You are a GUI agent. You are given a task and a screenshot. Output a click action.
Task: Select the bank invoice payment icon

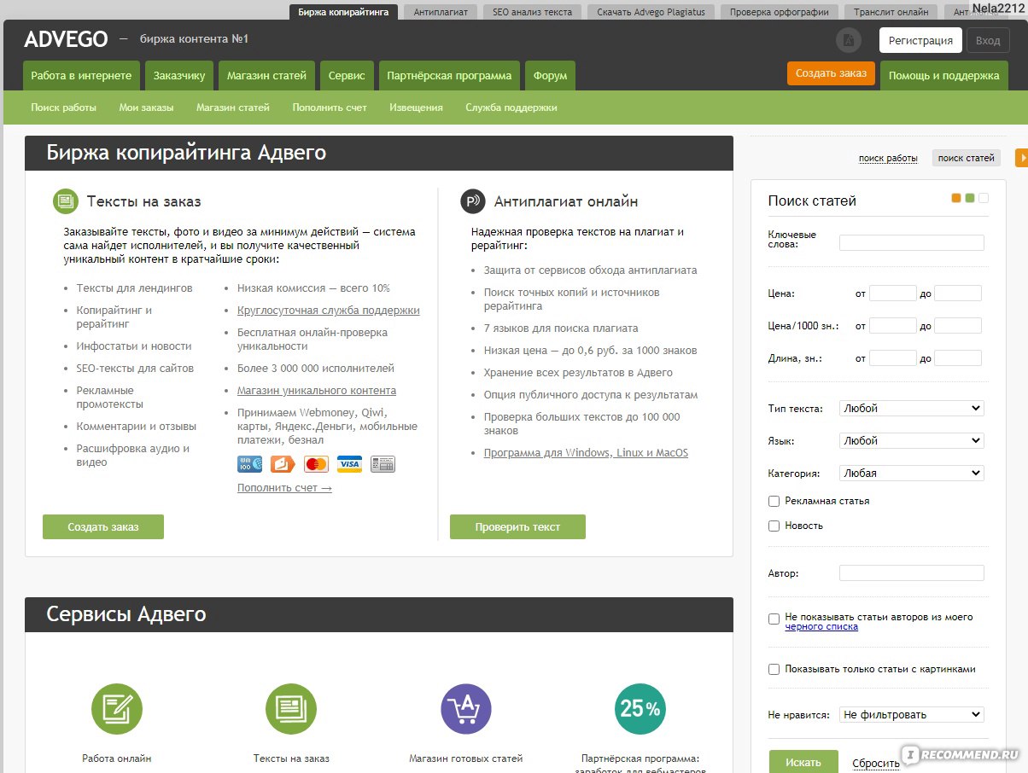tap(383, 464)
